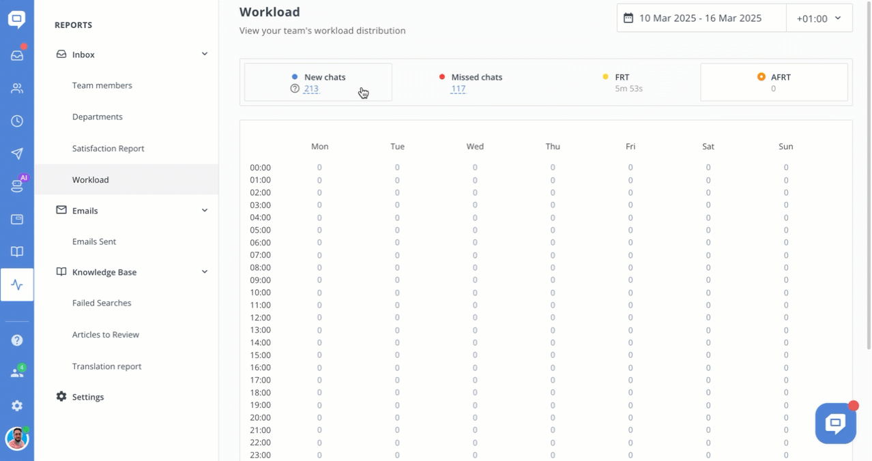Image resolution: width=872 pixels, height=461 pixels.
Task: Click the Fri column header
Action: (630, 147)
